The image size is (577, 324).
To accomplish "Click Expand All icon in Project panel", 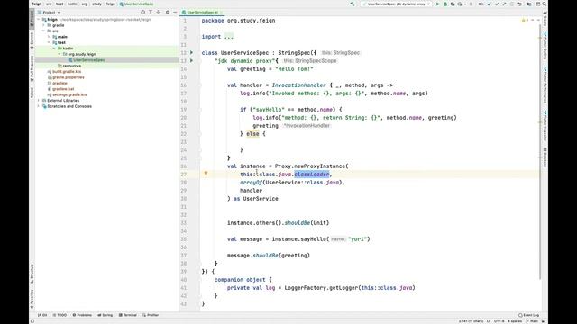I will [151, 12].
